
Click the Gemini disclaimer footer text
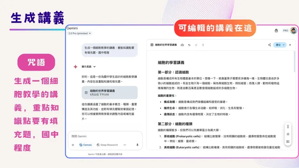pyautogui.click(x=105, y=154)
